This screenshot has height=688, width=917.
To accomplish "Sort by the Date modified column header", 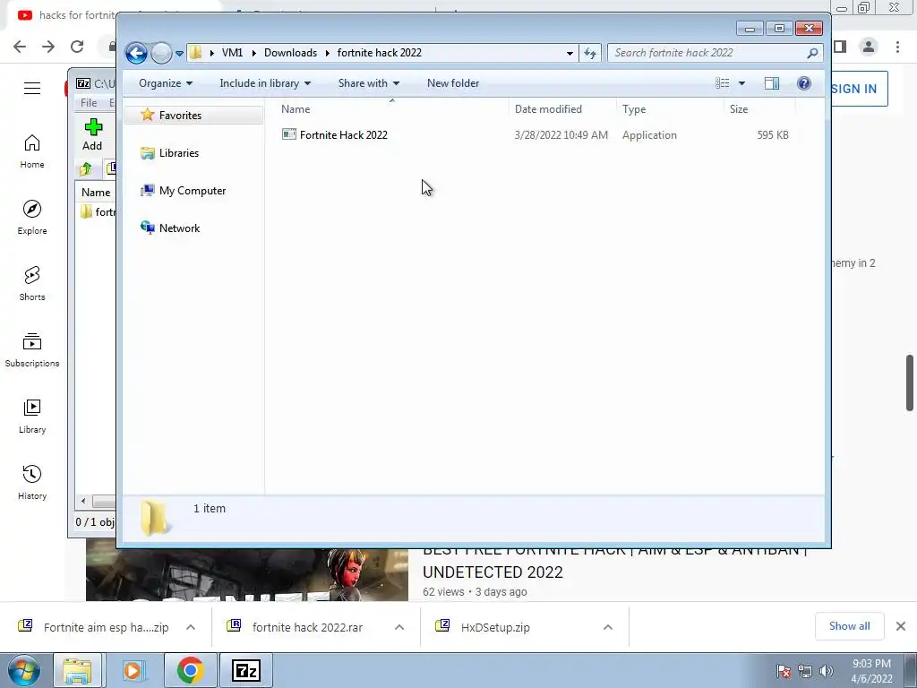I will [562, 108].
